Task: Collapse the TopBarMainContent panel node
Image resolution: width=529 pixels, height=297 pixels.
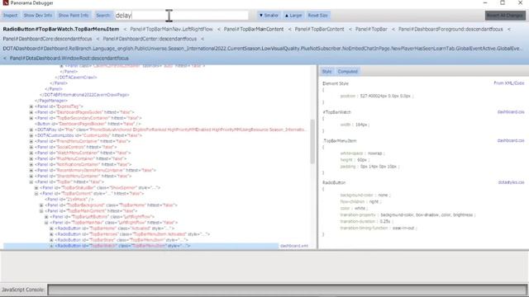Action: point(41,211)
